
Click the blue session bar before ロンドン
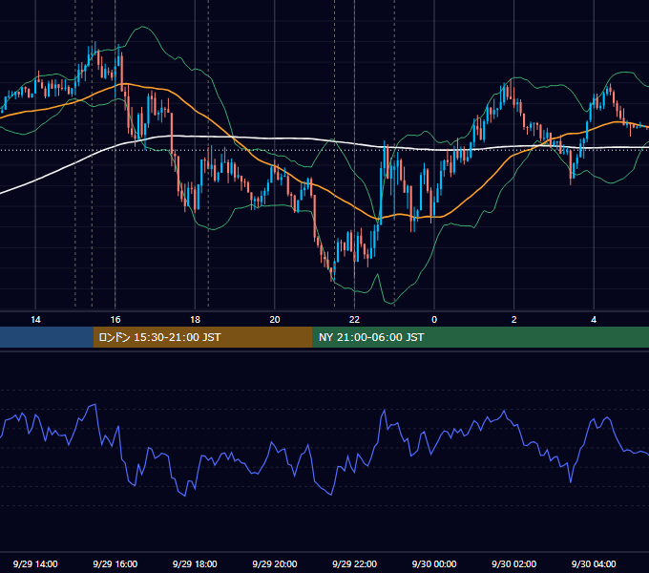pos(47,337)
